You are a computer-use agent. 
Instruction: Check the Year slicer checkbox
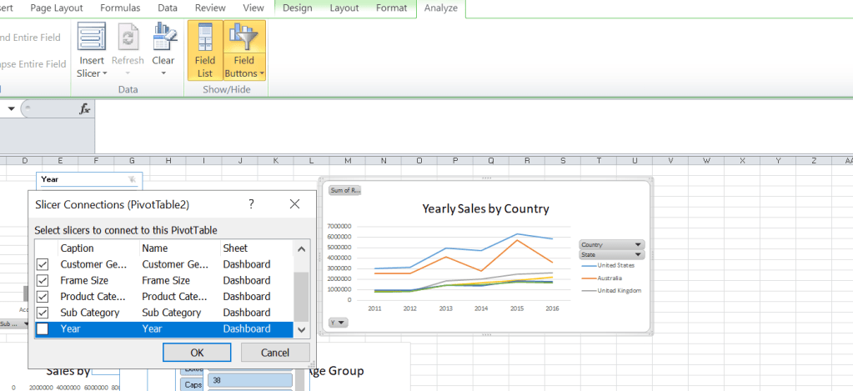click(43, 329)
